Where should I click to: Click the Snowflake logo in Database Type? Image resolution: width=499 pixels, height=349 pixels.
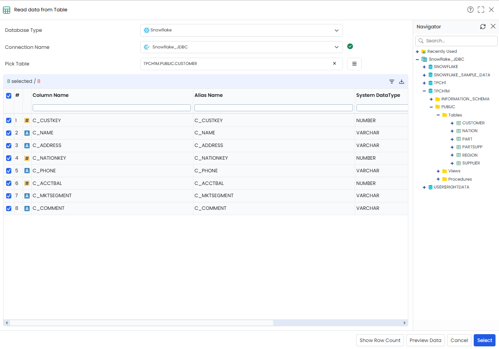point(146,30)
